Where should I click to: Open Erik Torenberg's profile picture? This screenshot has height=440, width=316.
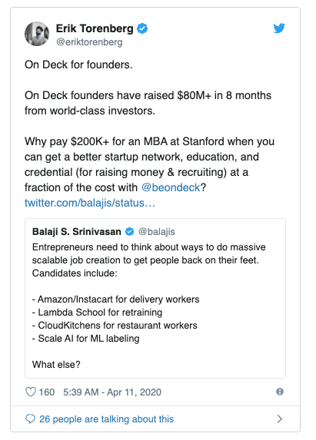tap(37, 34)
